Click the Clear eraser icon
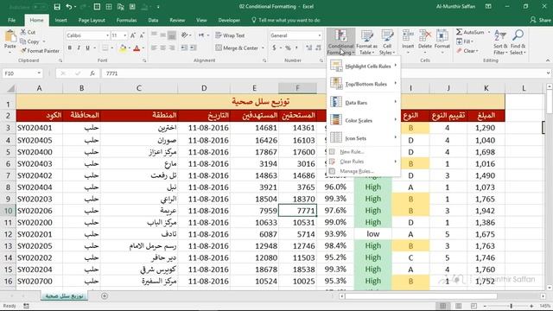This screenshot has width=553, height=311. click(x=459, y=51)
